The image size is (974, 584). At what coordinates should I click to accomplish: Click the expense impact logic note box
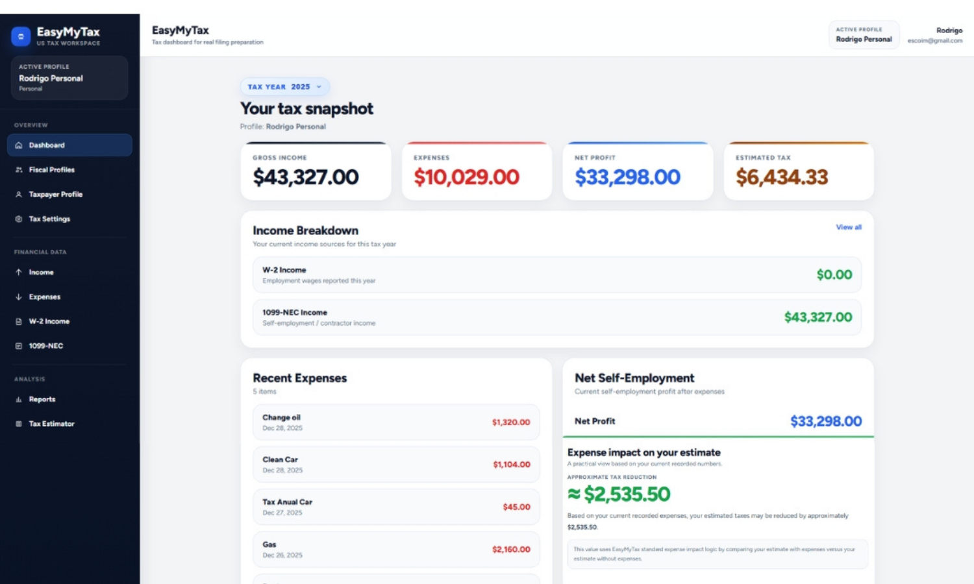tap(718, 554)
